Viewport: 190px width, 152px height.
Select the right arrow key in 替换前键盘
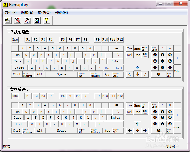(x=145, y=74)
